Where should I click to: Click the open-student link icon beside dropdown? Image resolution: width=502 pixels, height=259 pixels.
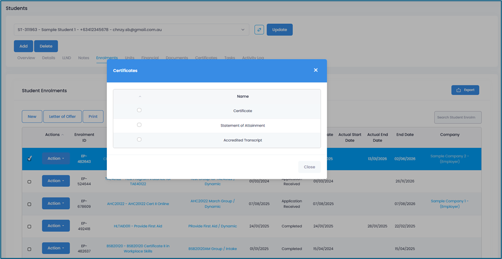click(x=259, y=30)
